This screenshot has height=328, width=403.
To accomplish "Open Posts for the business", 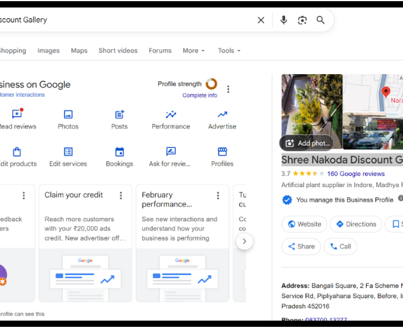I will point(119,115).
